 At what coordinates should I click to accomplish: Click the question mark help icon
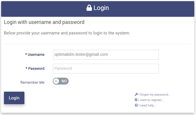(136, 105)
